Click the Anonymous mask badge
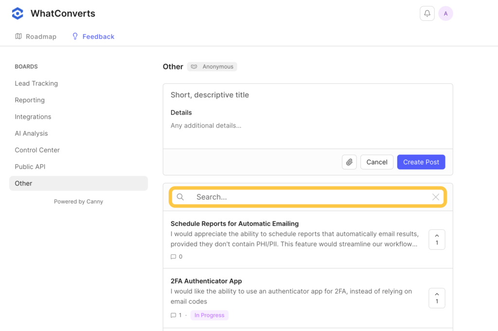The height and width of the screenshot is (331, 498). click(x=212, y=66)
